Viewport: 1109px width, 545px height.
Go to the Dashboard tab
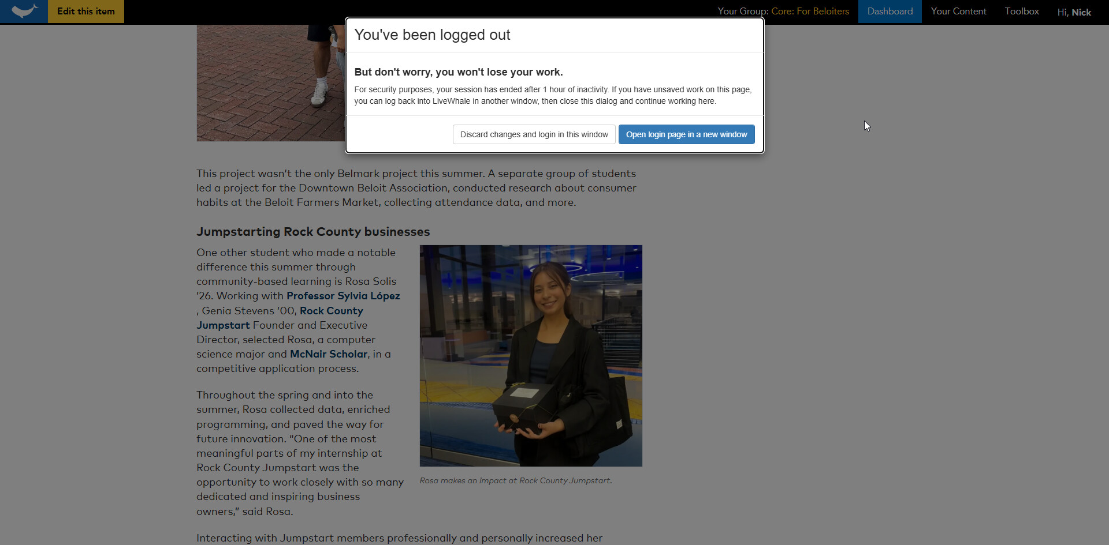890,12
